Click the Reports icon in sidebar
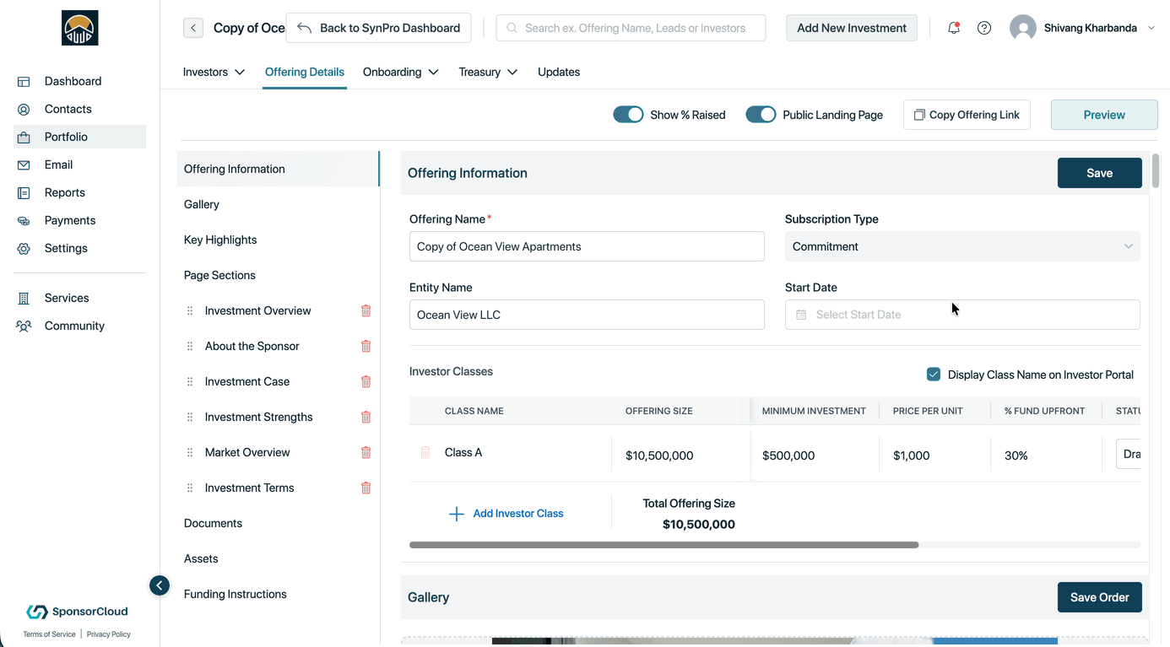Screen dimensions: 1170x647 (x=24, y=193)
